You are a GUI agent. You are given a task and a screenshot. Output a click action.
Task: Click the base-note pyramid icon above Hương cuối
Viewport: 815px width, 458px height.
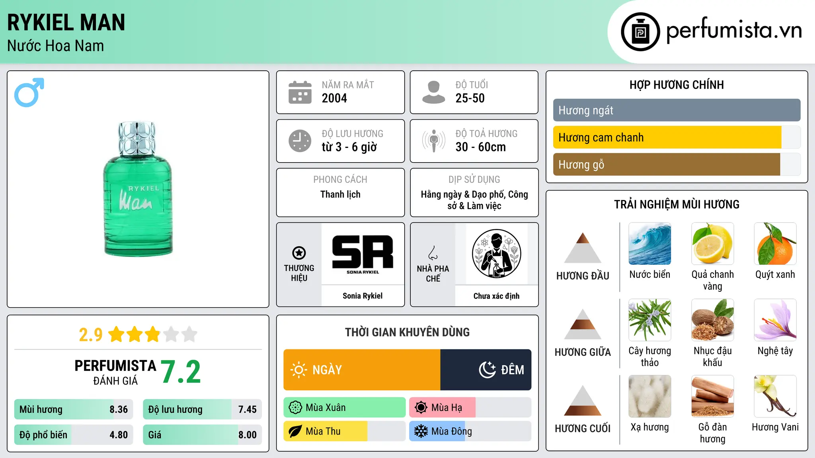pos(583,400)
